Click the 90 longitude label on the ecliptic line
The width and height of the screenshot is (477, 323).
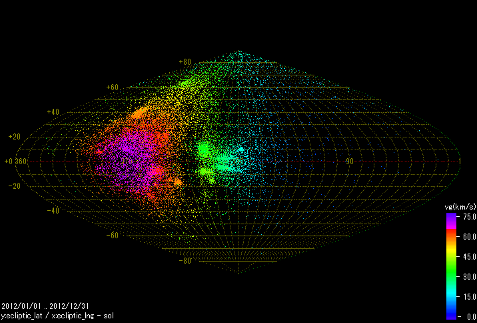350,161
